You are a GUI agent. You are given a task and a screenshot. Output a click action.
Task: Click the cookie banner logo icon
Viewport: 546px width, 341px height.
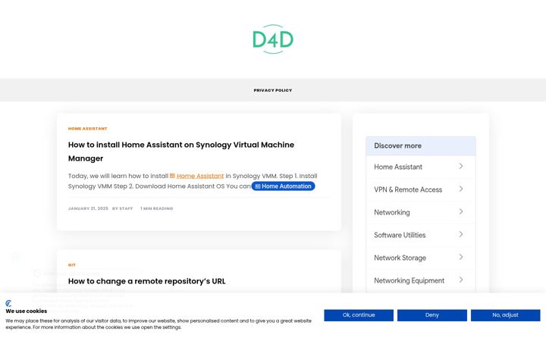(8, 303)
